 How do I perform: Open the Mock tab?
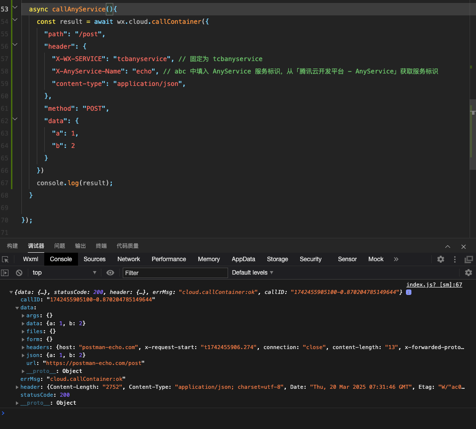[x=376, y=259]
